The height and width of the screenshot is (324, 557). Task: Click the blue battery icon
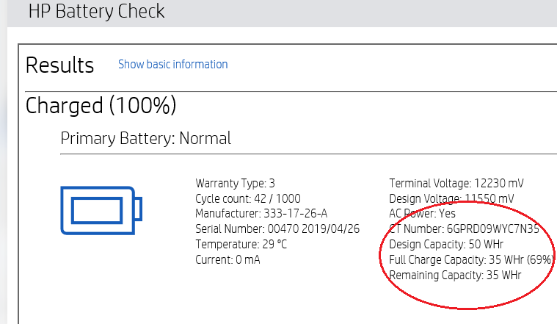point(101,210)
